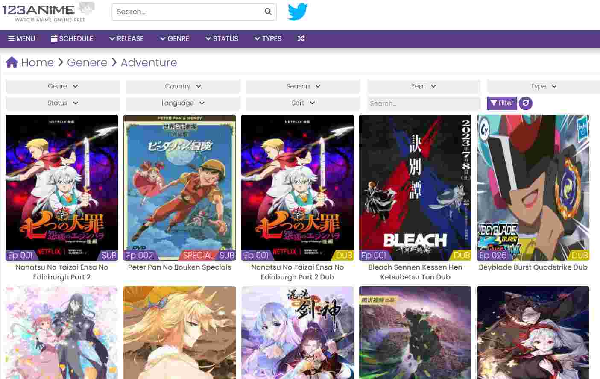Open the 123Anime logo
This screenshot has height=379, width=600.
point(49,12)
